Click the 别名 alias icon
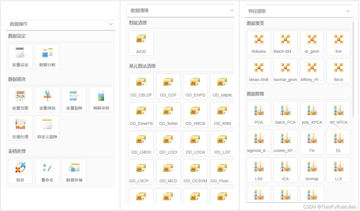This screenshot has width=360, height=211. [x=20, y=171]
